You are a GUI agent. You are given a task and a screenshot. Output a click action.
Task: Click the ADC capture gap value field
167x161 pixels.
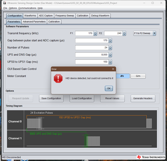pos(92,41)
